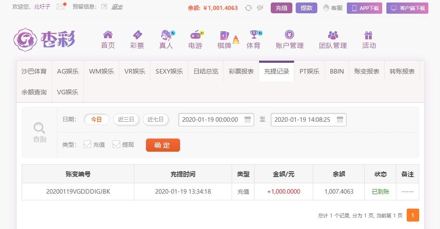Switch to 账变报表 tab
Screen dimensions: 440x229
[x=367, y=71]
